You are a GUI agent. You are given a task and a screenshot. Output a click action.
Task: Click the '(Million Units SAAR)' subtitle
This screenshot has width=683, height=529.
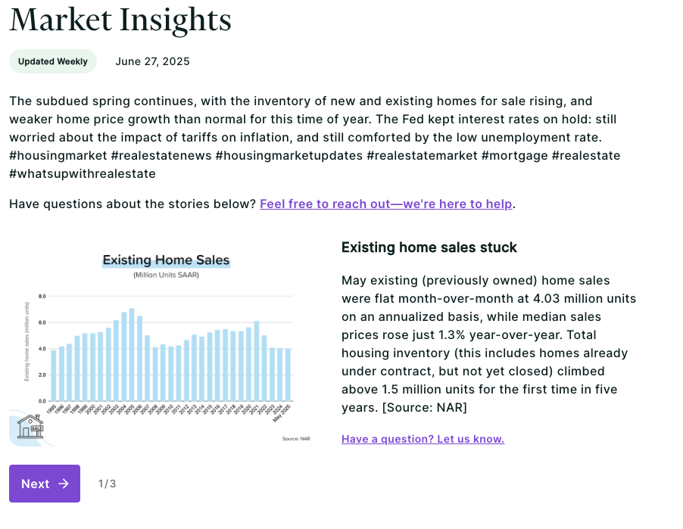166,275
